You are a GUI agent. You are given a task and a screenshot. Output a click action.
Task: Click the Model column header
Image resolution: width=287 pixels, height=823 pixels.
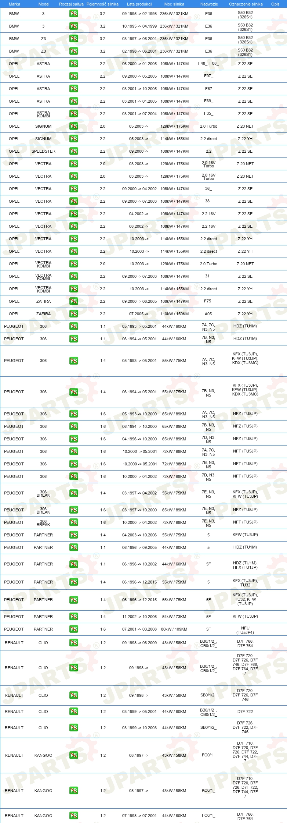click(44, 4)
